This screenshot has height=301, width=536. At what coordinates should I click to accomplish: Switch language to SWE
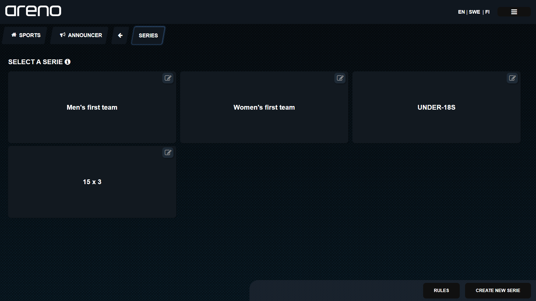click(x=474, y=12)
